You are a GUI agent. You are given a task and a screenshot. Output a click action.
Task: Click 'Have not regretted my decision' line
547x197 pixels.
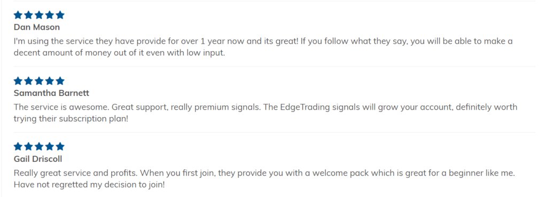89,185
